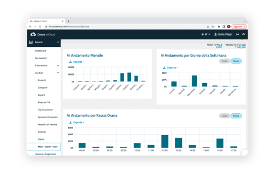
Task: Click the 12:00 bar in hourly chart
Action: tap(165, 141)
